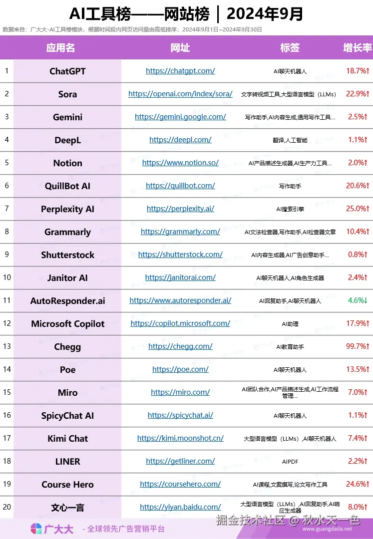The height and width of the screenshot is (539, 373).
Task: Open the janitorai.com link
Action: tap(180, 277)
